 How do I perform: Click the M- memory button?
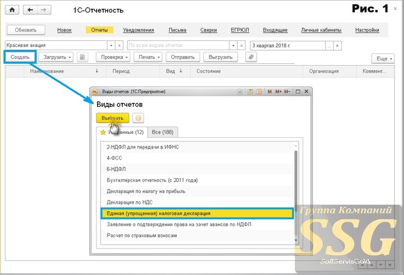click(x=287, y=91)
